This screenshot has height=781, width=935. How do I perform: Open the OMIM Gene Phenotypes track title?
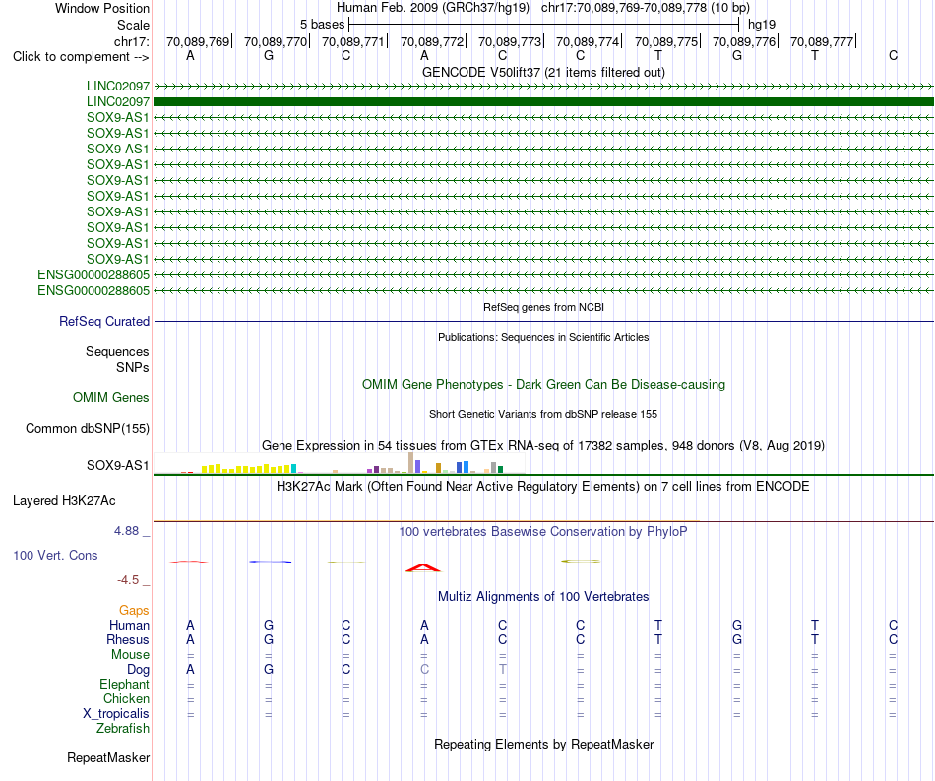pyautogui.click(x=543, y=385)
